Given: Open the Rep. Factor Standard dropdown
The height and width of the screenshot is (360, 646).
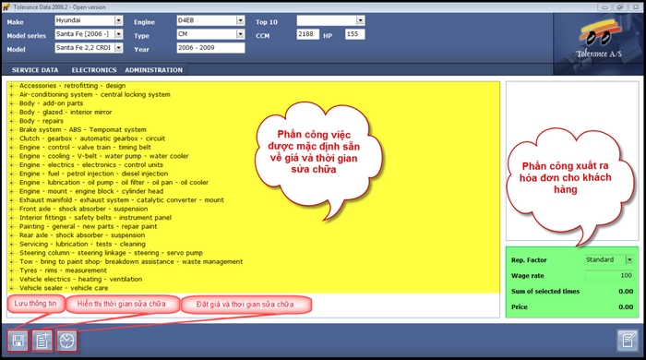Looking at the screenshot, I should point(629,260).
